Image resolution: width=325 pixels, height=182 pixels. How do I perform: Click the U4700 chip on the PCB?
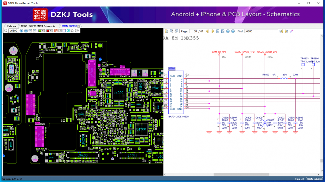(x=141, y=129)
